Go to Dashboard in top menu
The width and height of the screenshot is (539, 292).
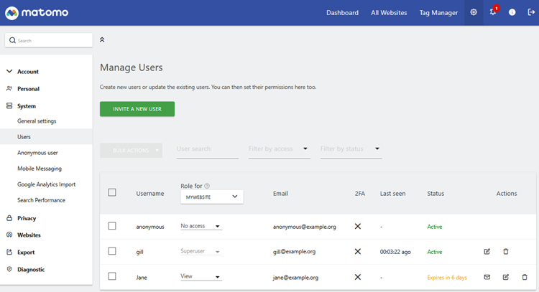[x=342, y=13]
